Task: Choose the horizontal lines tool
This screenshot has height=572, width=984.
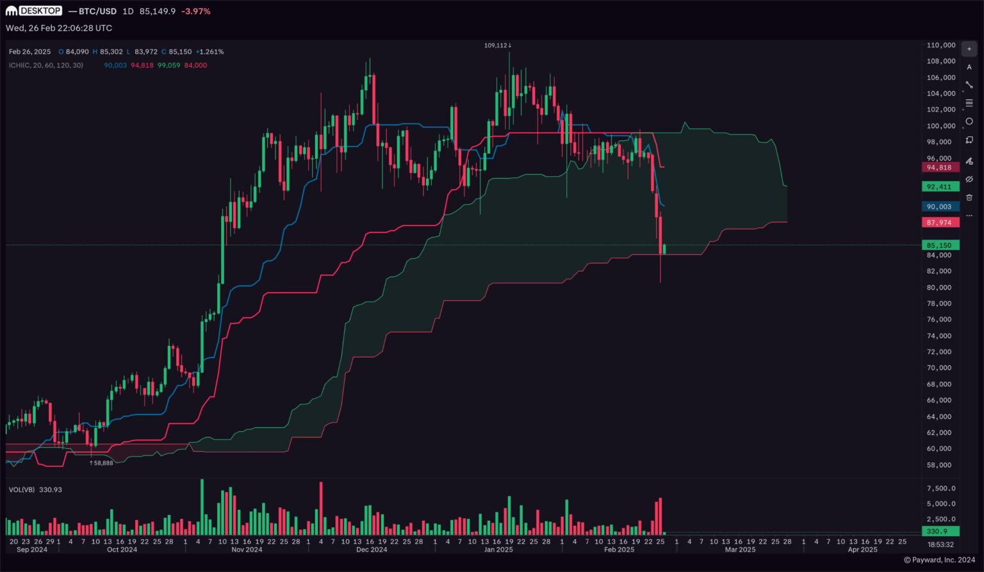Action: click(969, 102)
